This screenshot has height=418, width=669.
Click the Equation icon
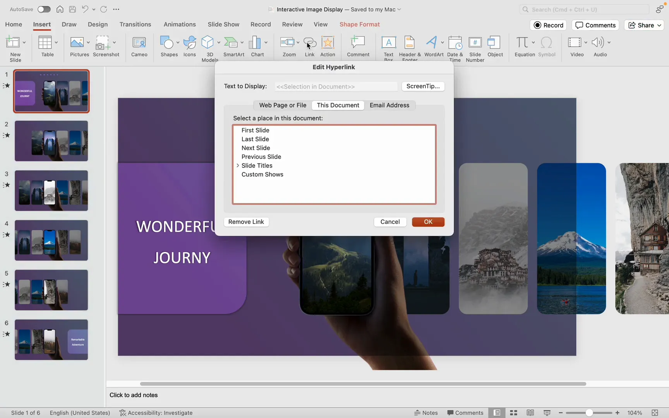(x=522, y=43)
